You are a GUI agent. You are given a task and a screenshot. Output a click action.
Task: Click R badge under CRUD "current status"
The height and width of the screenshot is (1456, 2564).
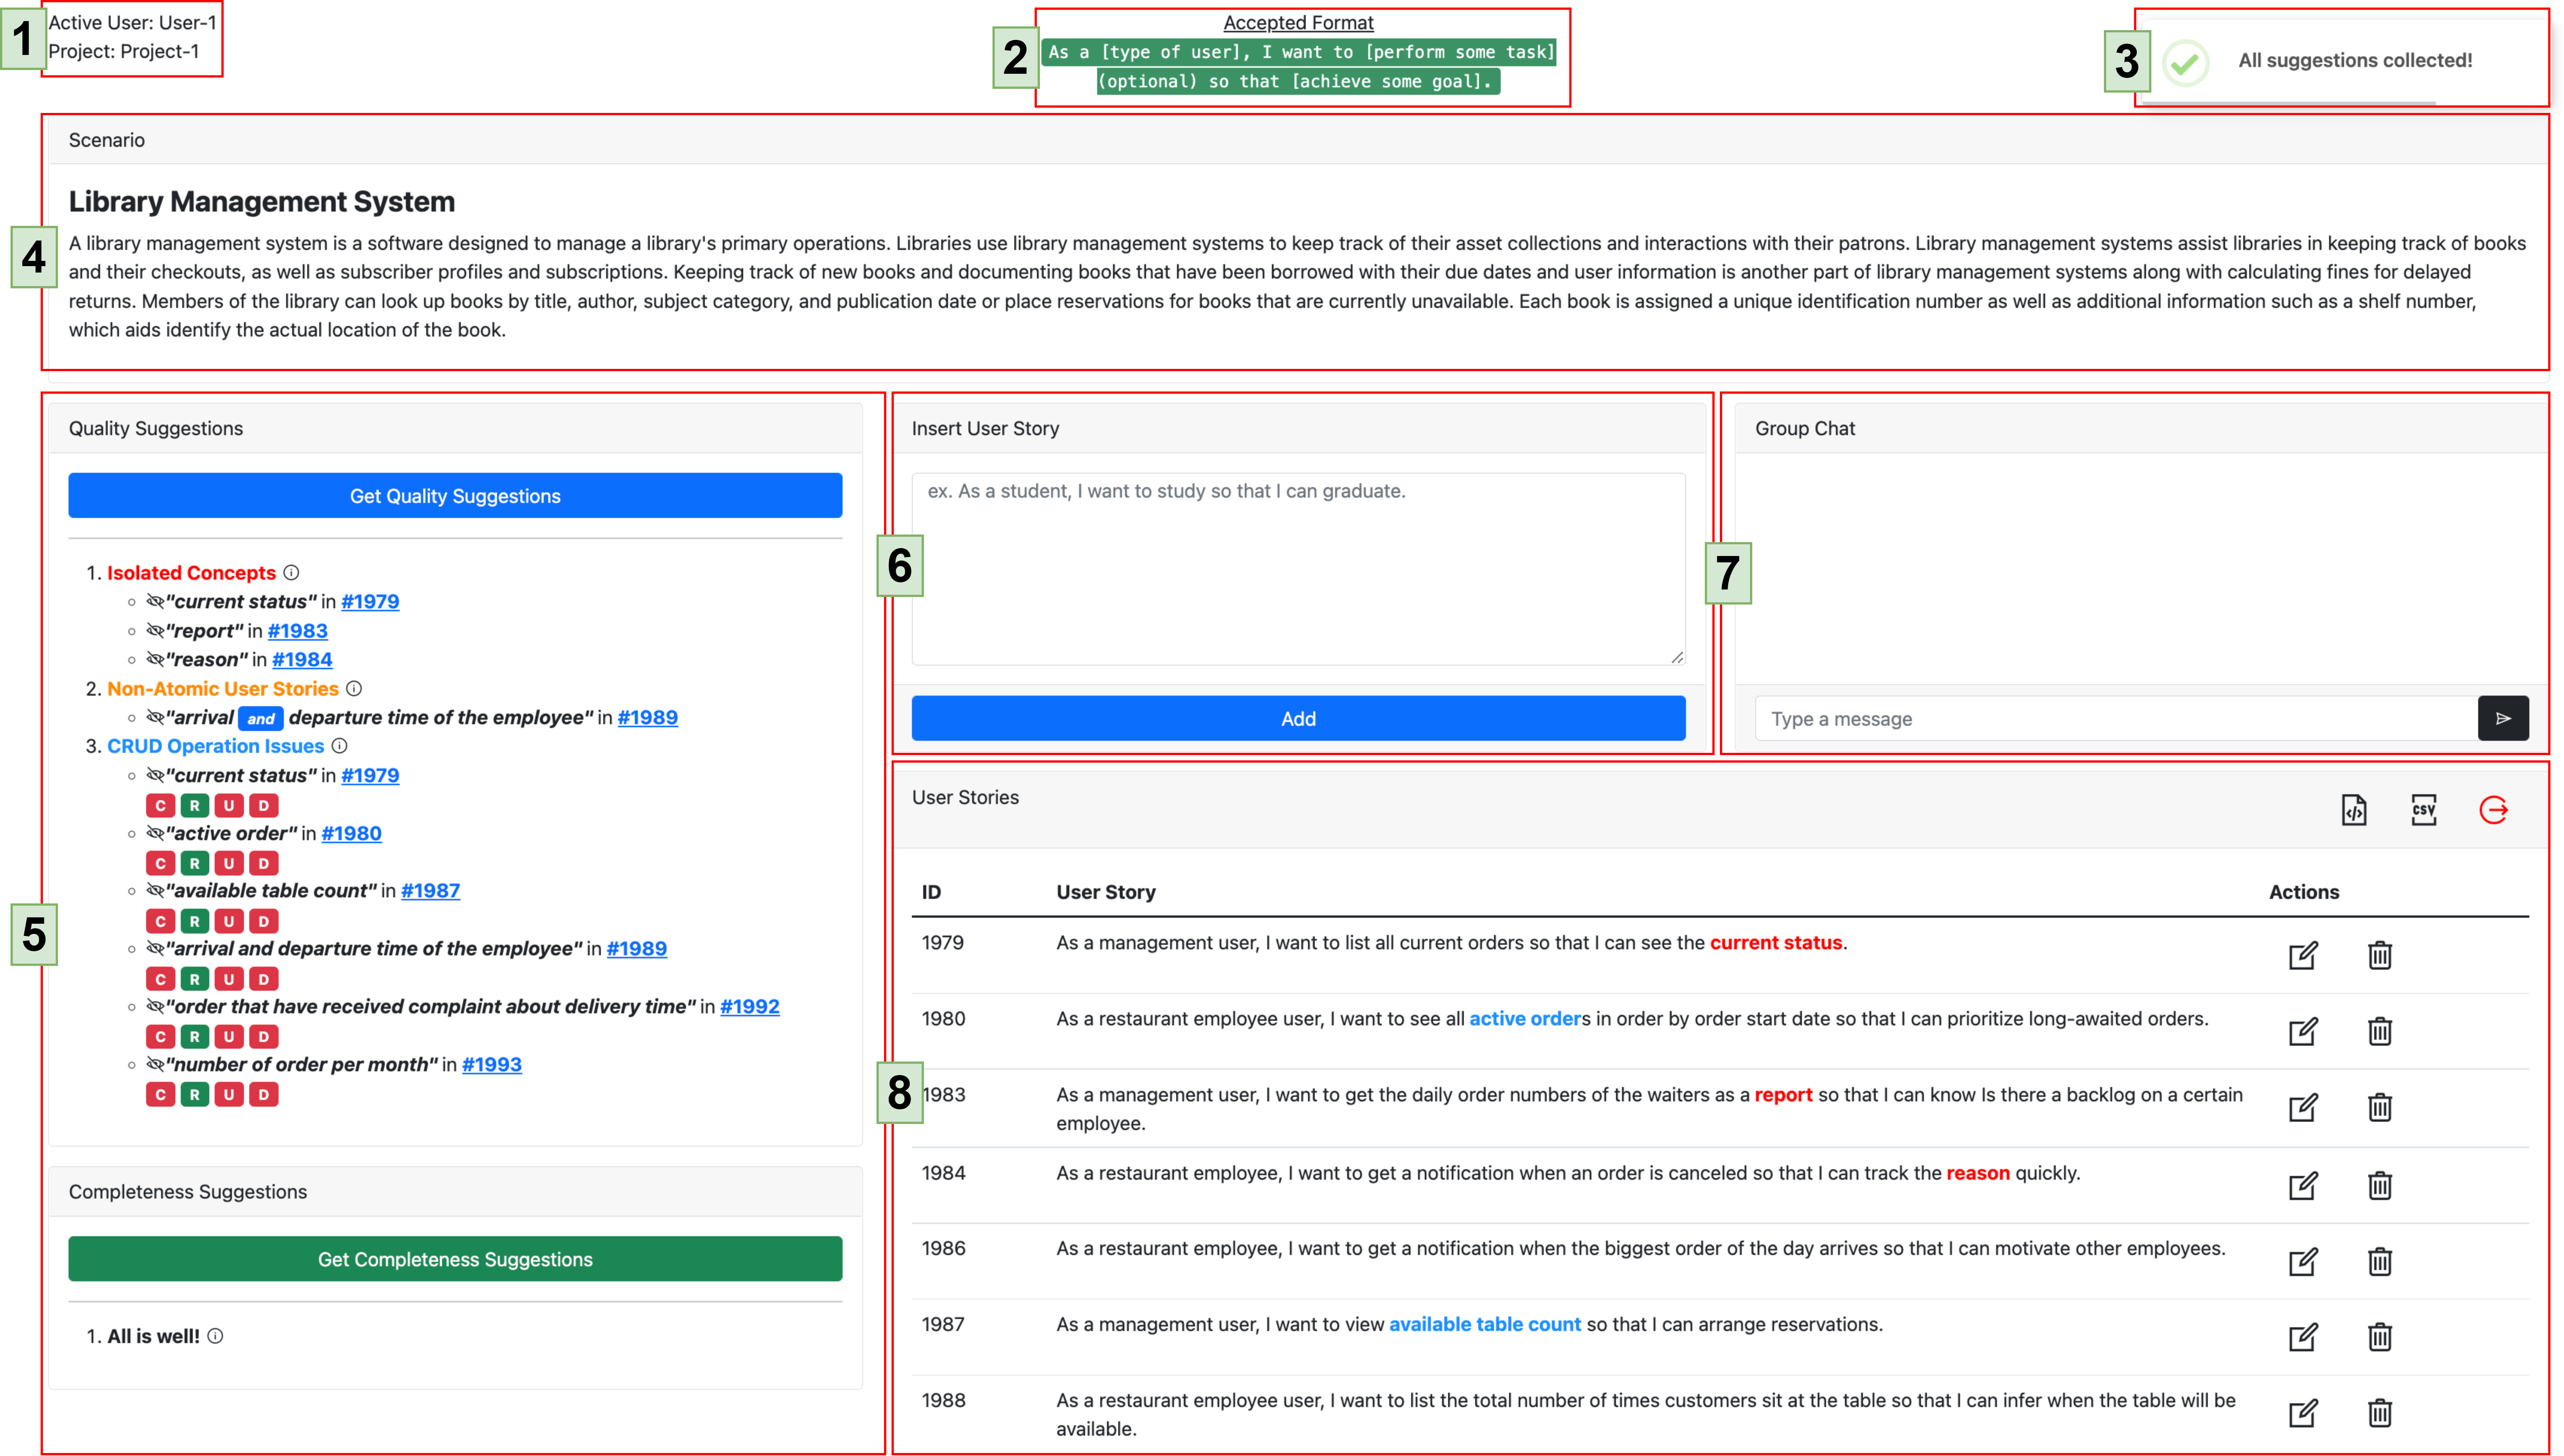tap(195, 805)
